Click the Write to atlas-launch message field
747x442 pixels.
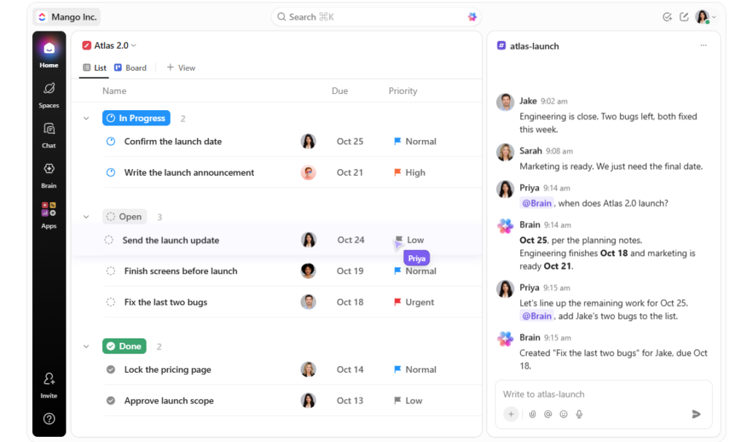[x=603, y=395]
